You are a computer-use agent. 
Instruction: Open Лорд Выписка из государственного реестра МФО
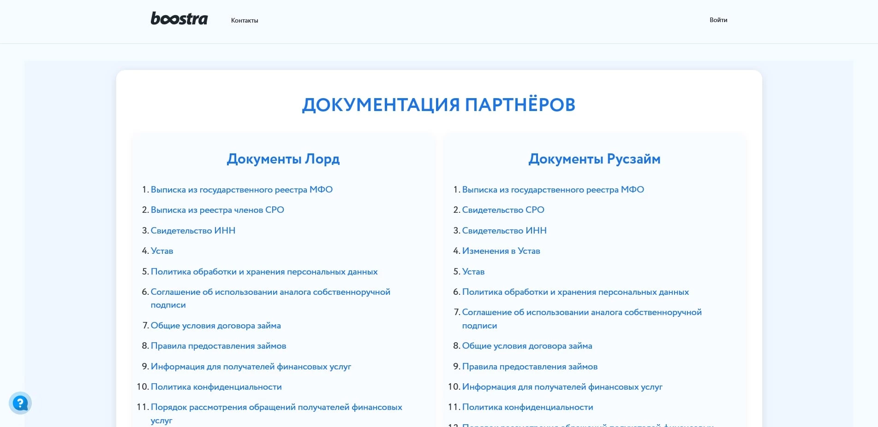tap(241, 189)
